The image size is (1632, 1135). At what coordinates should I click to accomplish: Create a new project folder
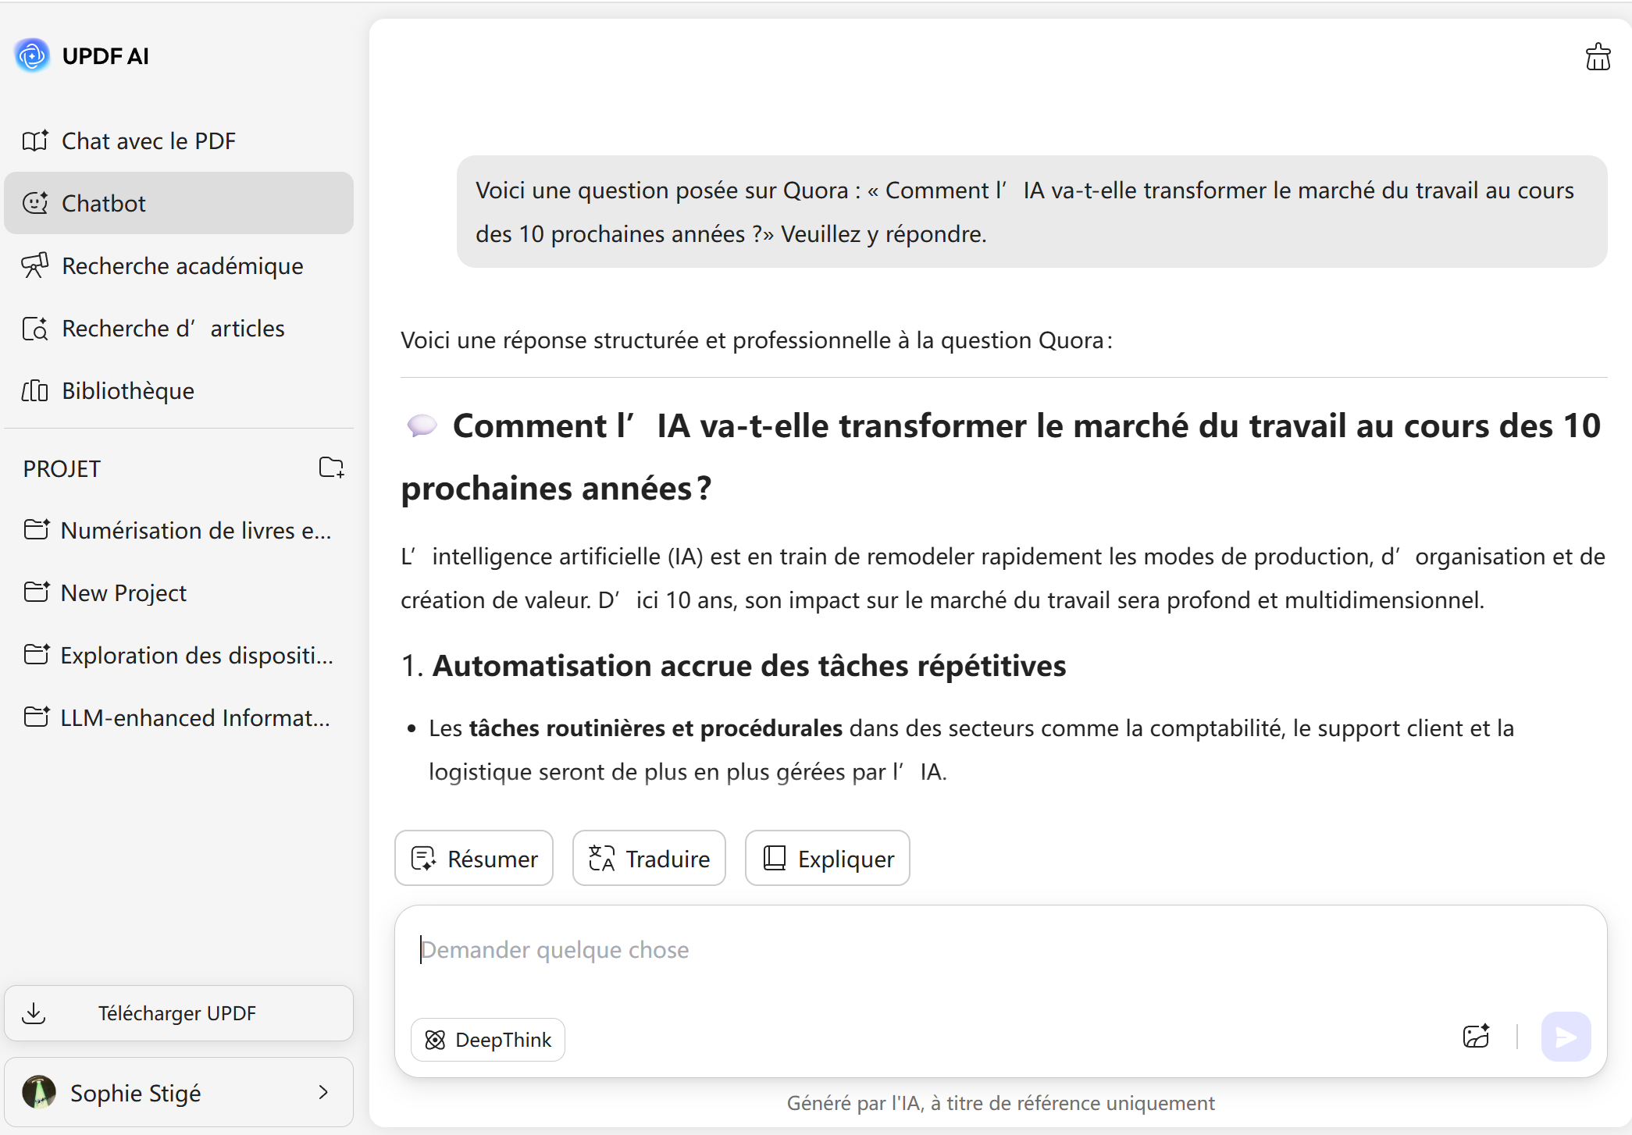(x=331, y=468)
